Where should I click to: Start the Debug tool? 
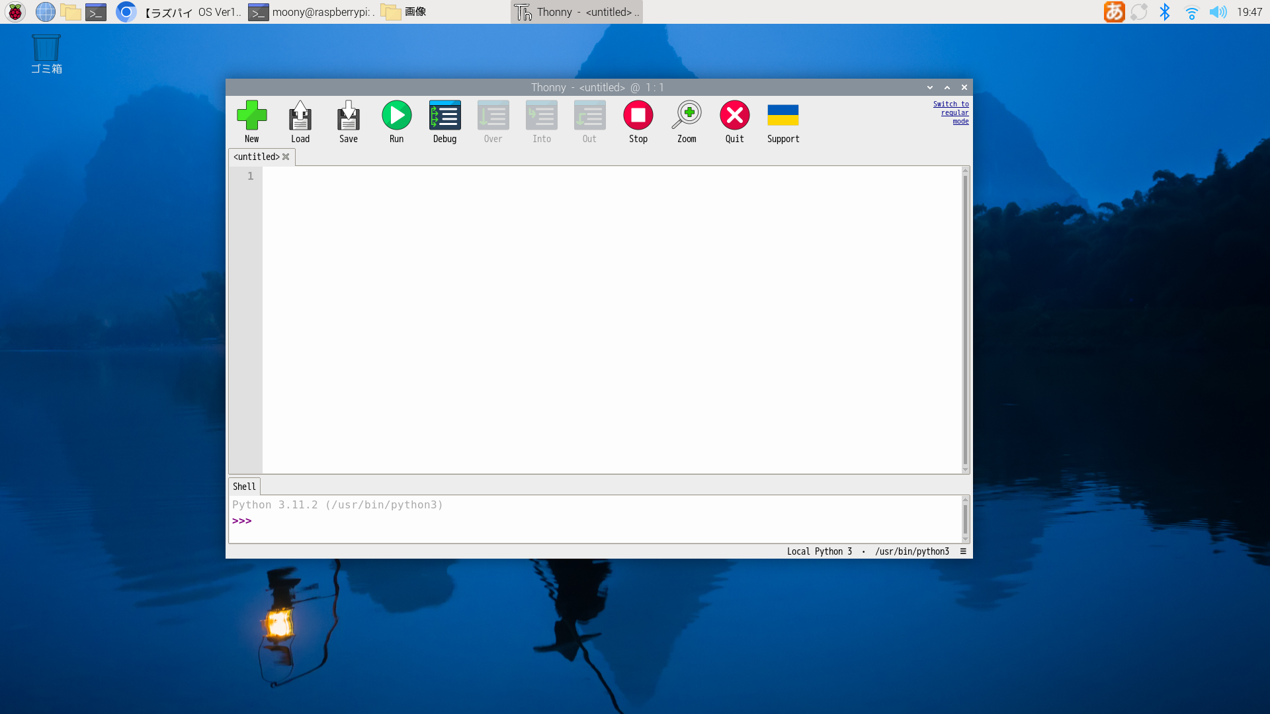[x=444, y=116]
